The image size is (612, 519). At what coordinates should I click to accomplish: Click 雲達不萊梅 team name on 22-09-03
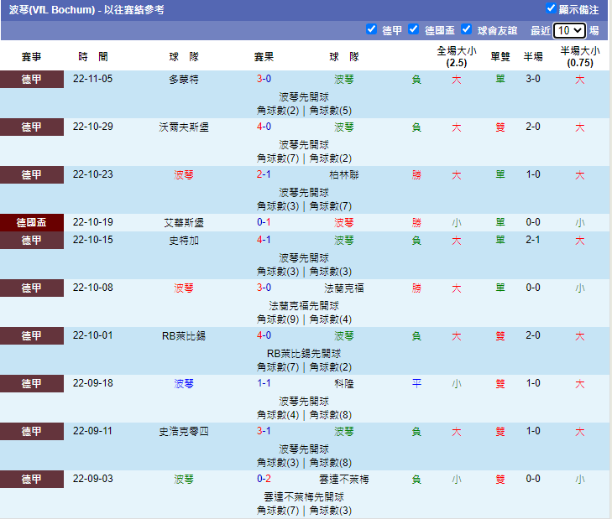coord(344,480)
